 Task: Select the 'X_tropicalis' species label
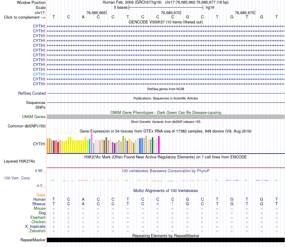tap(35, 227)
